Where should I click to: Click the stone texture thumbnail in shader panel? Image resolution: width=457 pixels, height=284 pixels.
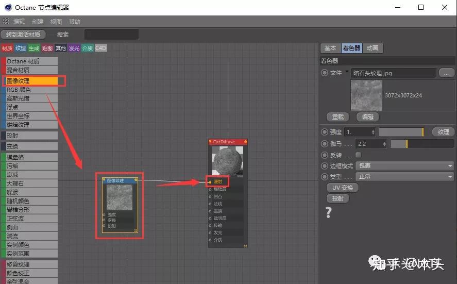(x=366, y=95)
